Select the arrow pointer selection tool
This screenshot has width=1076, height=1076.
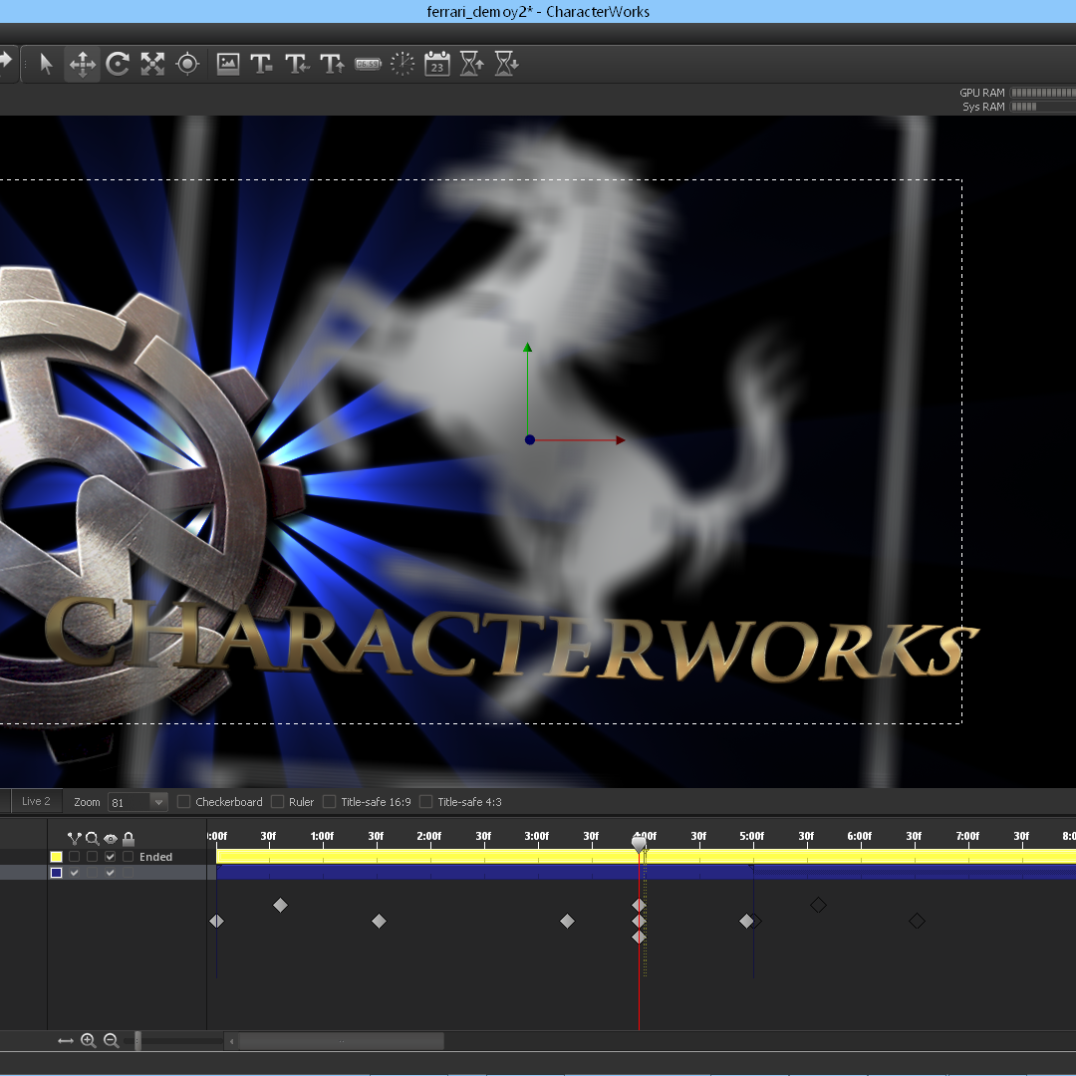coord(46,64)
